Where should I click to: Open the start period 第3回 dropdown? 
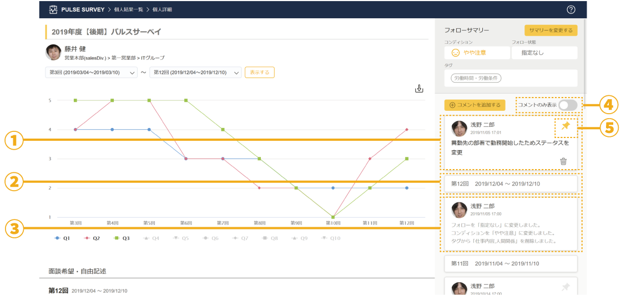tap(91, 73)
